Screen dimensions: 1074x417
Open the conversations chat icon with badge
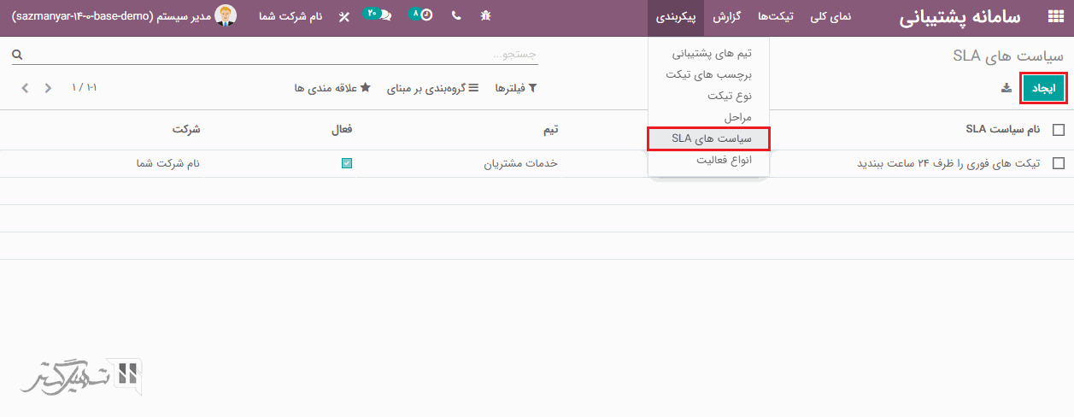click(379, 15)
